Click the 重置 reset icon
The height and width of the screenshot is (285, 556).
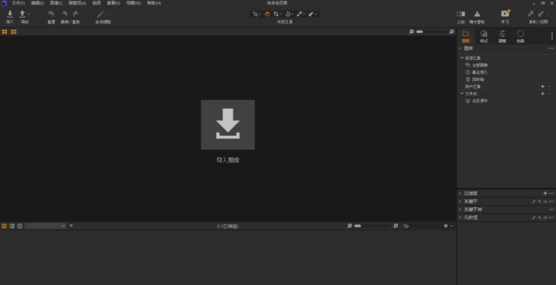(51, 14)
